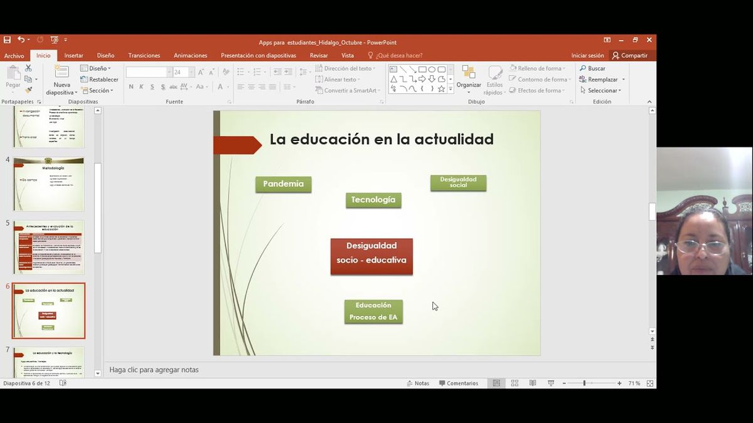Image resolution: width=753 pixels, height=423 pixels.
Task: Switch to Presentación con diapositivas tab
Action: point(258,55)
